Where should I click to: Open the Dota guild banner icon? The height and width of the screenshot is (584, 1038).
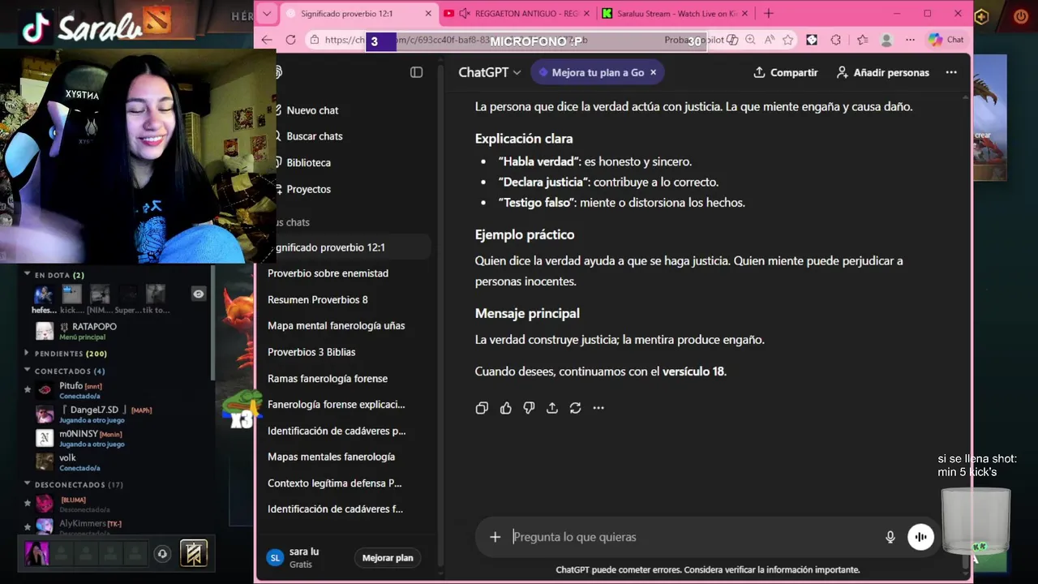click(193, 553)
